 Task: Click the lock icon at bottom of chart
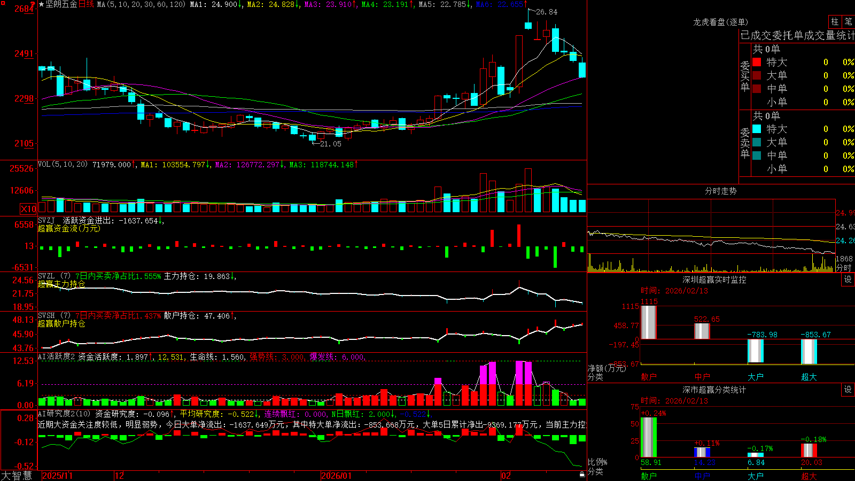click(x=582, y=474)
